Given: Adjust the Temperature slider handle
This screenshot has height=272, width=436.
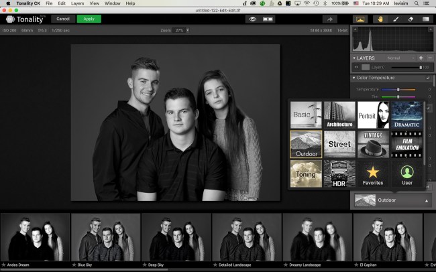Looking at the screenshot, I should pyautogui.click(x=398, y=90).
